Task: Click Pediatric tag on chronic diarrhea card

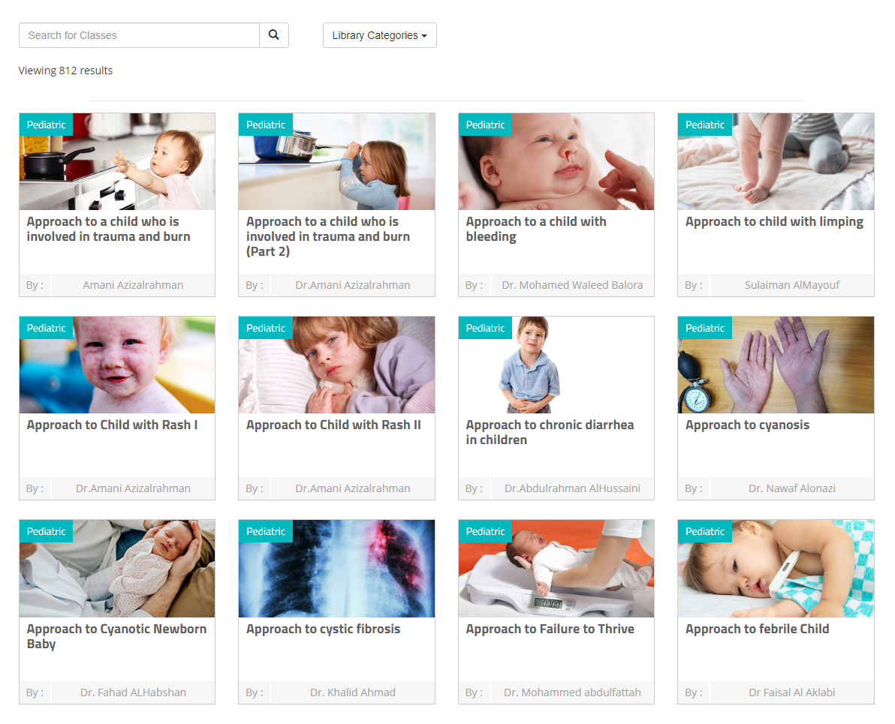Action: click(485, 328)
